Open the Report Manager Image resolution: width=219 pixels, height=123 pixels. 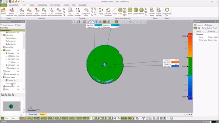(158, 12)
